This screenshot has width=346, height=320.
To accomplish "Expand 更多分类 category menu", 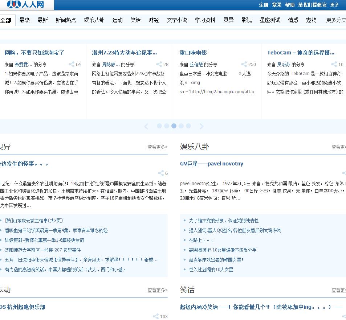I will click(336, 20).
